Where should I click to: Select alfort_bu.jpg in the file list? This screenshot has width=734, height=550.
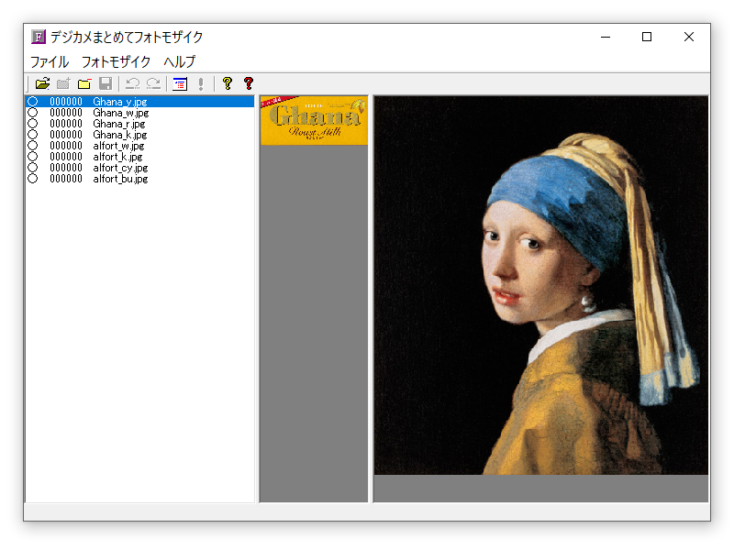139,179
